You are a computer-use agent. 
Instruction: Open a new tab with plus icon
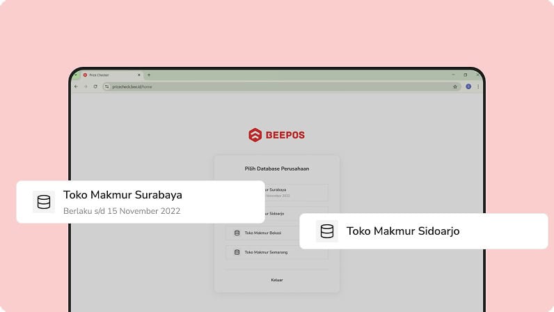149,75
